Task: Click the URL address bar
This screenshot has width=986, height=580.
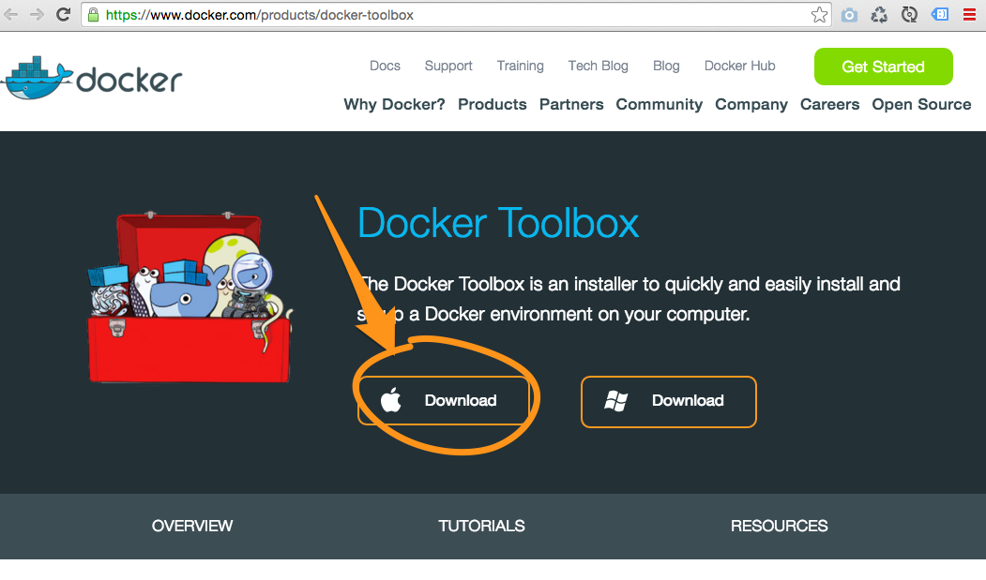Action: point(456,15)
